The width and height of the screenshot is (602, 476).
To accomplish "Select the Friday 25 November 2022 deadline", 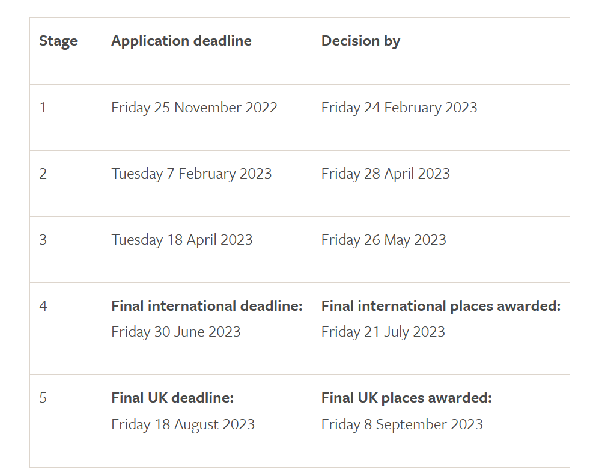I will [x=194, y=108].
